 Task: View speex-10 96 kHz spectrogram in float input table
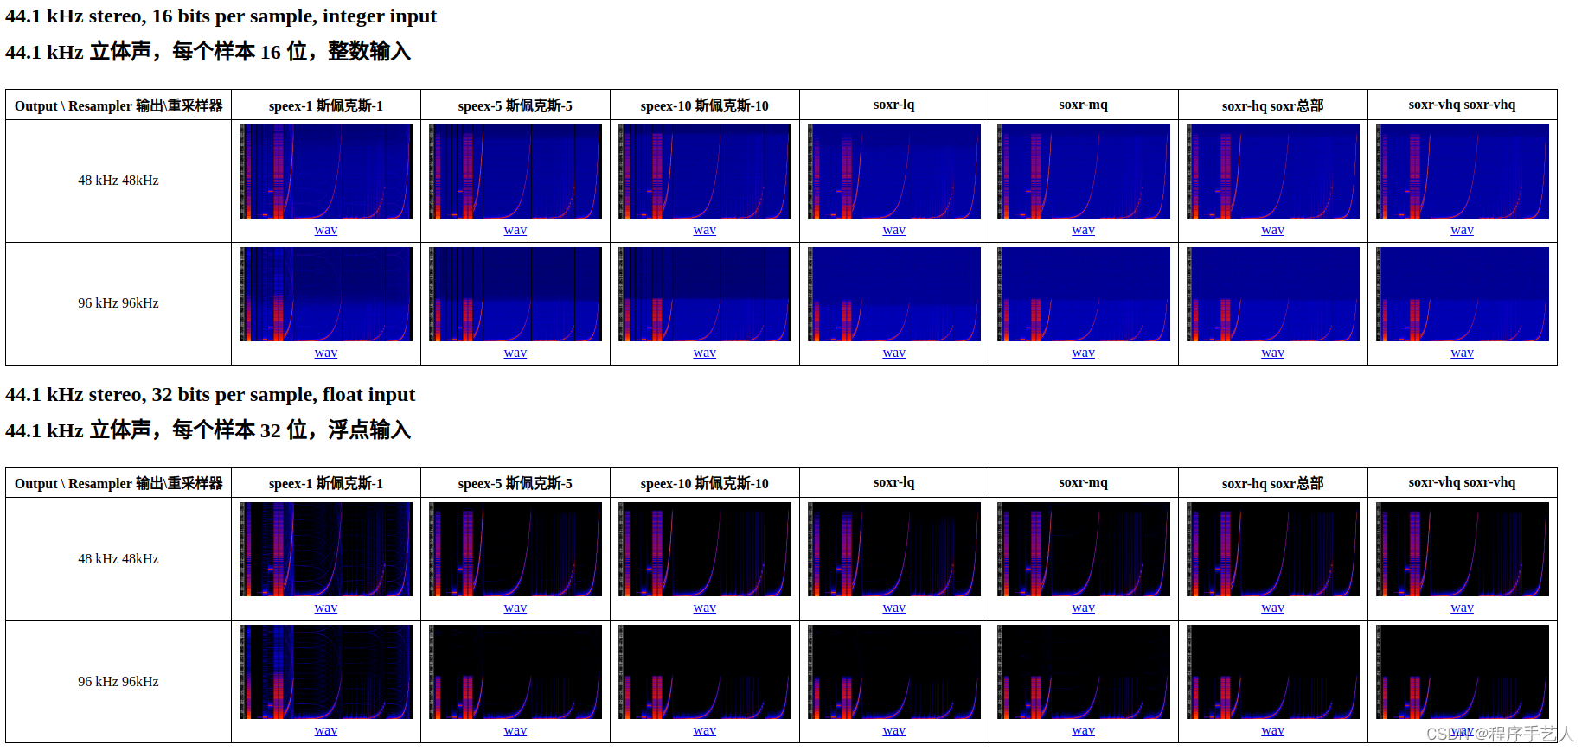pyautogui.click(x=705, y=671)
